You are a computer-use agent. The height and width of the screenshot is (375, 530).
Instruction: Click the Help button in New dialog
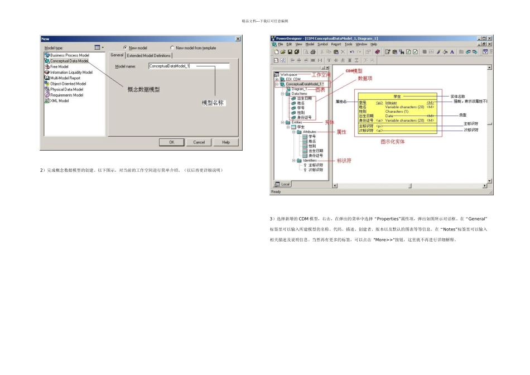click(226, 142)
